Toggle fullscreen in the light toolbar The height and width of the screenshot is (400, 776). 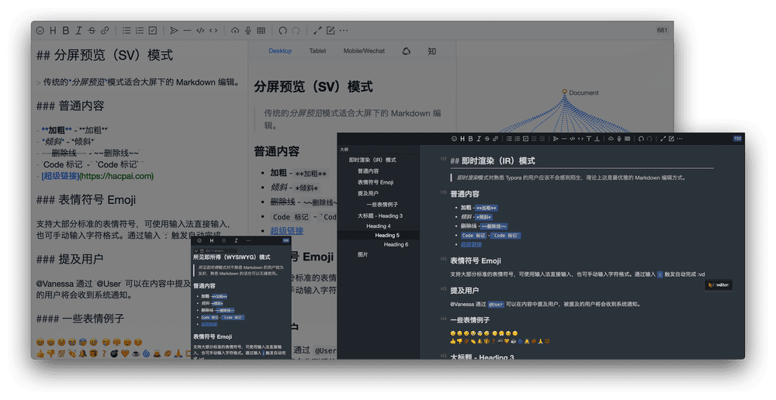(x=317, y=31)
